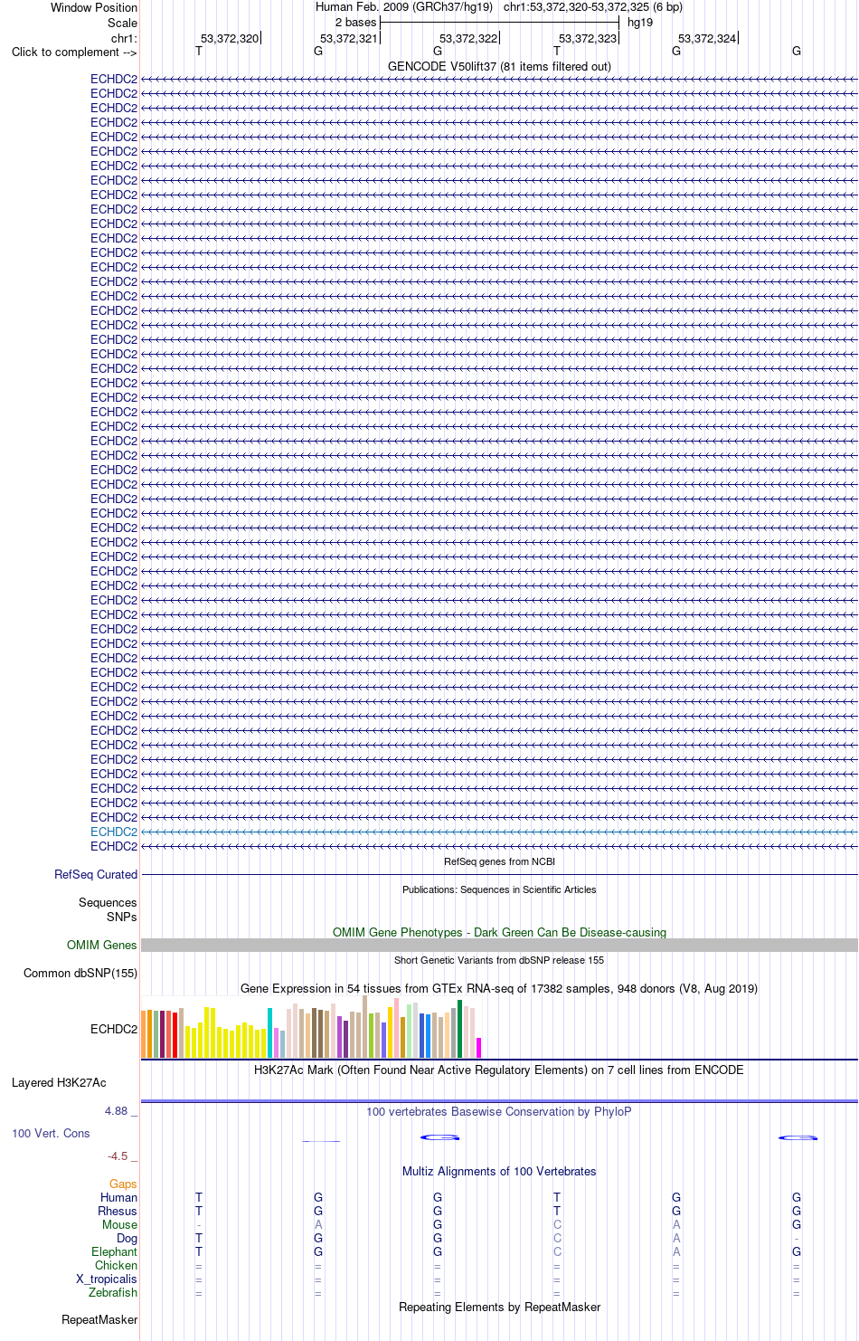Click the Sequences track label
The width and height of the screenshot is (859, 1341).
(x=108, y=903)
